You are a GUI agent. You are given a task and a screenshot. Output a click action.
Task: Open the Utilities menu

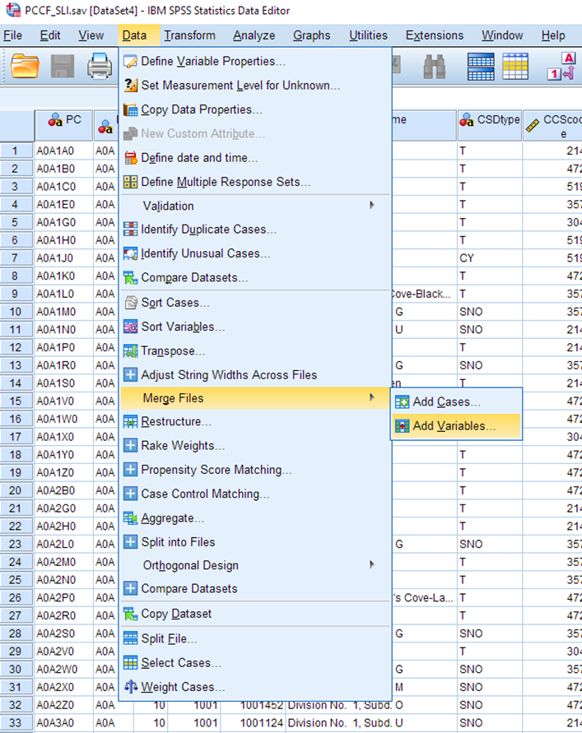point(368,35)
